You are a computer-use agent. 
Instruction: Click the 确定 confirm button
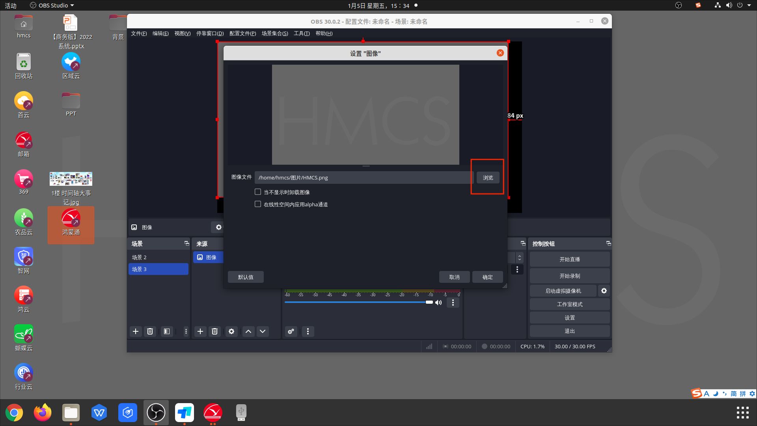487,277
